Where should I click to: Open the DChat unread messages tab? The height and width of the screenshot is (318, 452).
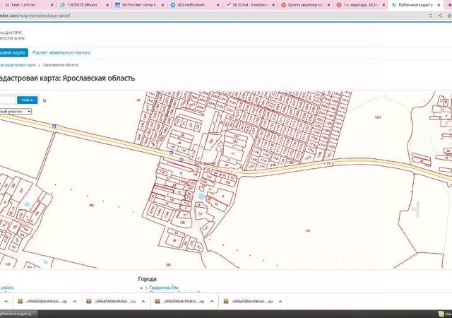pyautogui.click(x=249, y=4)
